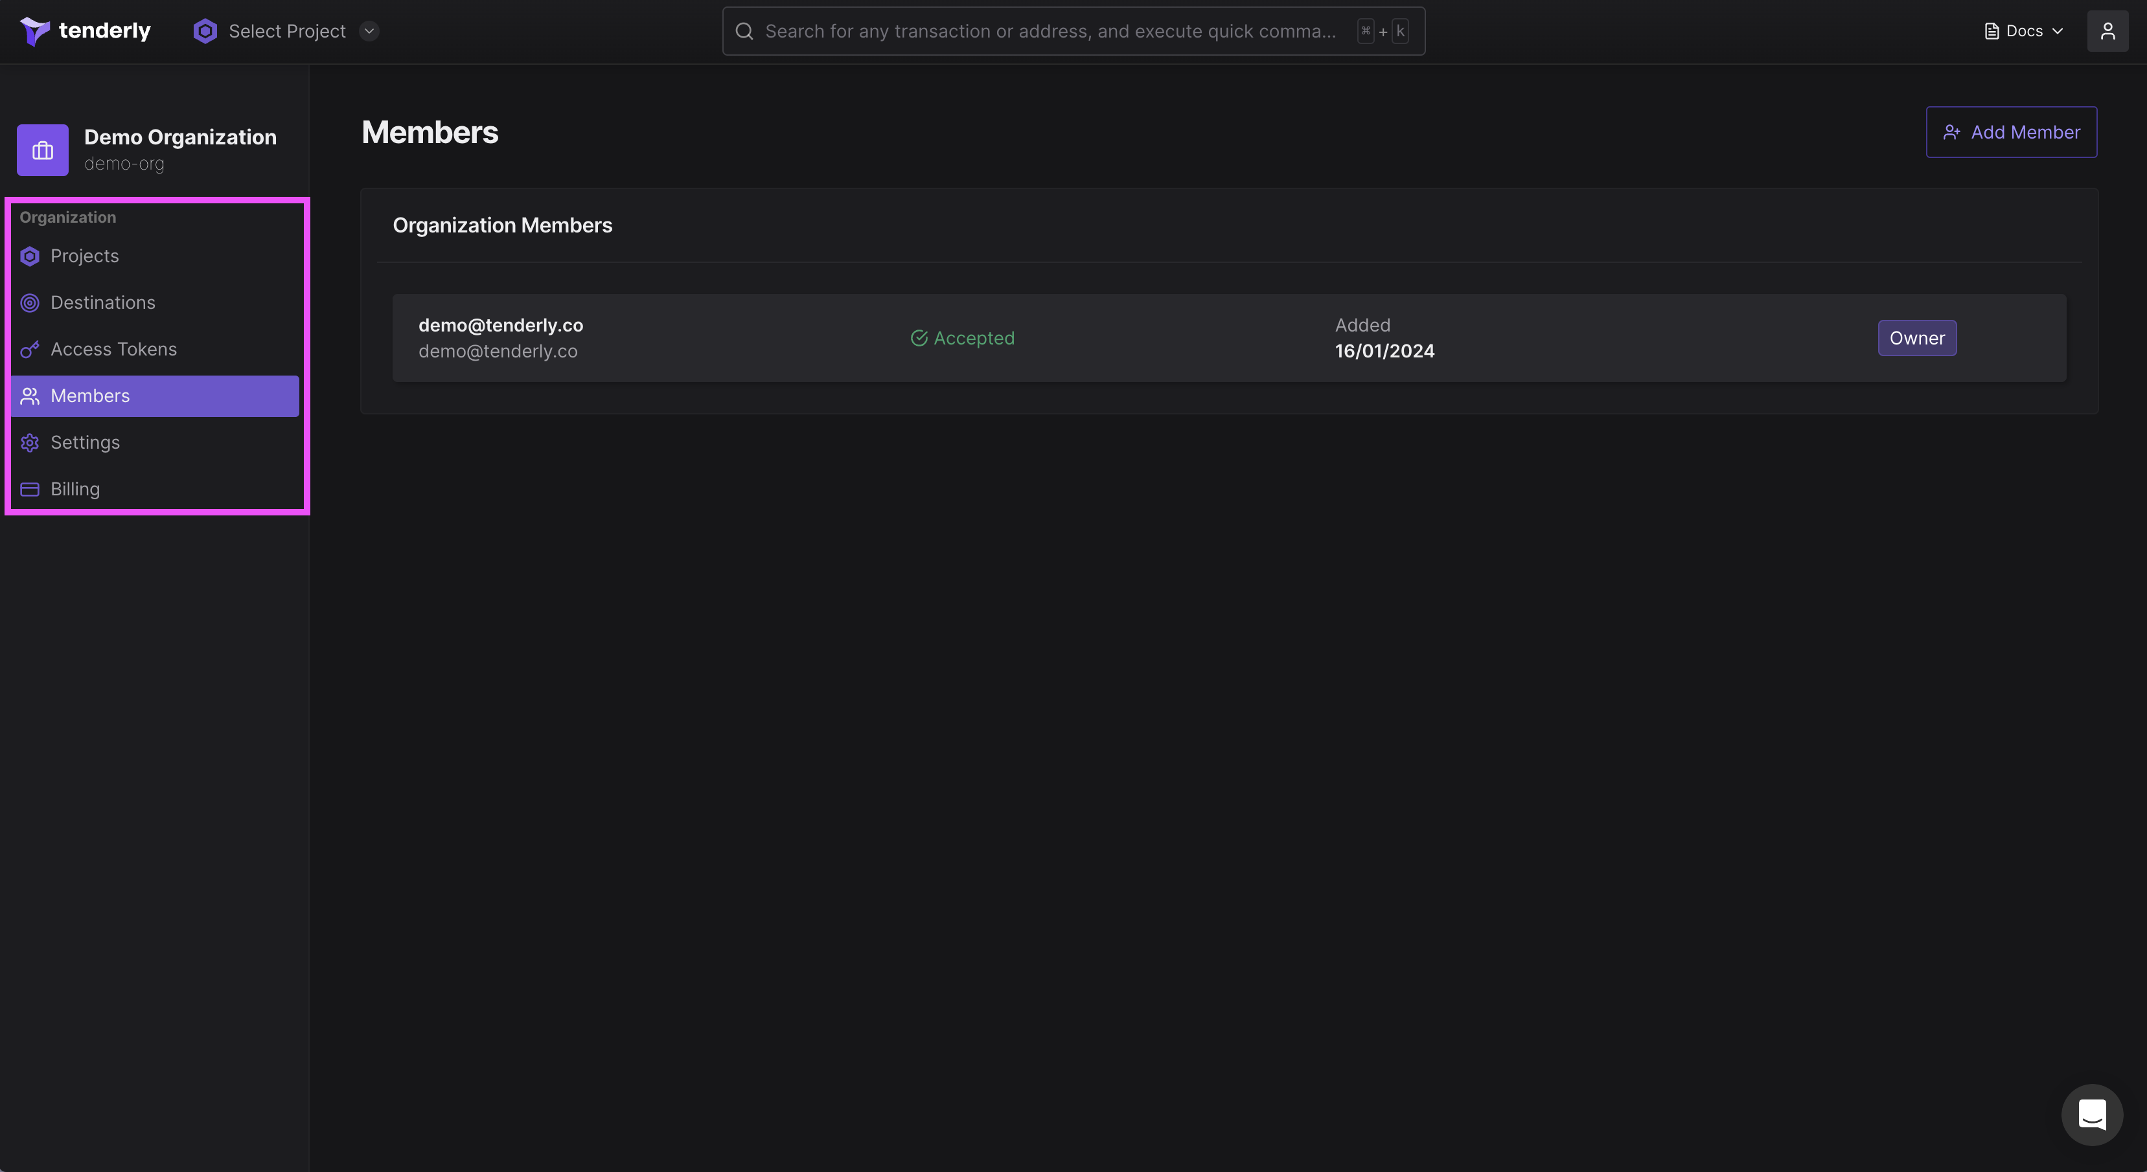Select Members in the sidebar
2147x1172 pixels.
click(155, 396)
